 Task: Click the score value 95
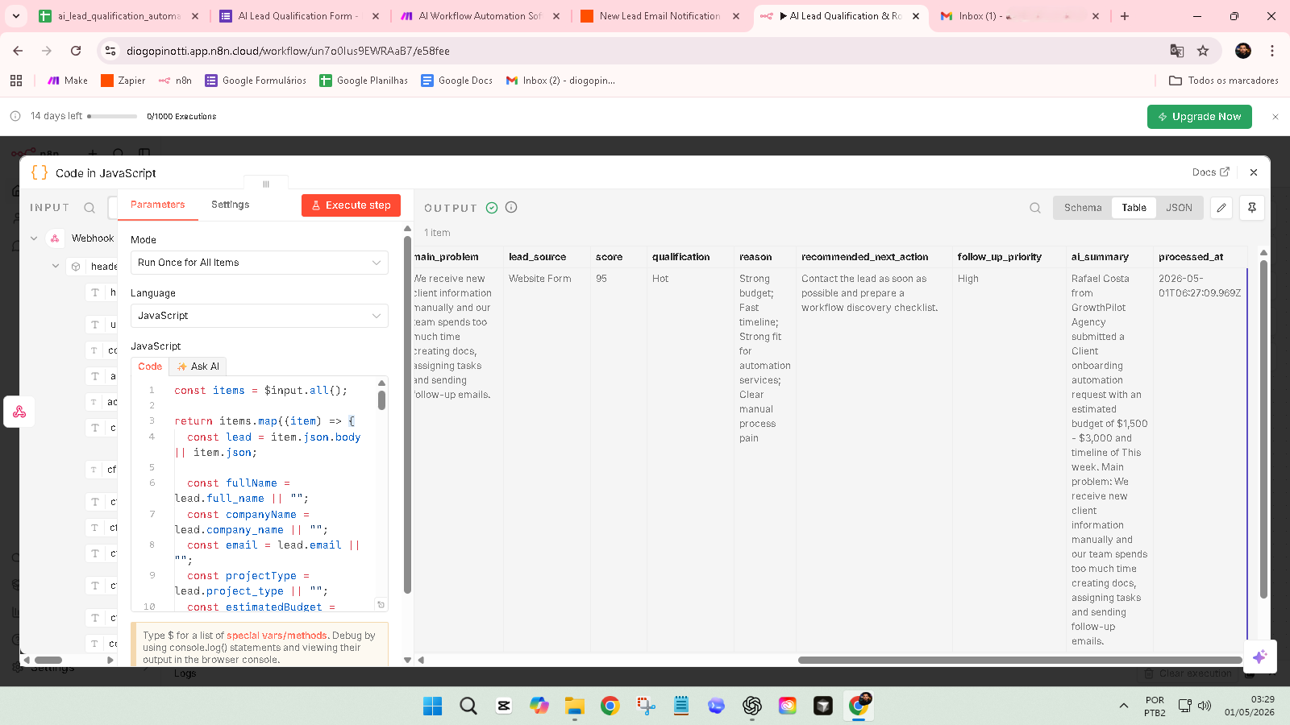point(601,279)
